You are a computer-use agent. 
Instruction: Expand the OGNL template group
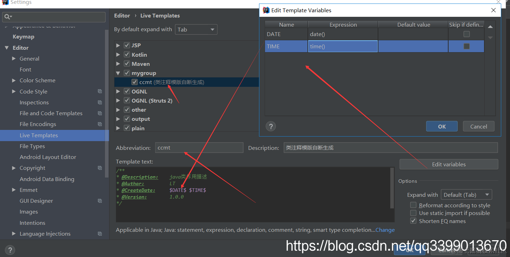pyautogui.click(x=118, y=91)
